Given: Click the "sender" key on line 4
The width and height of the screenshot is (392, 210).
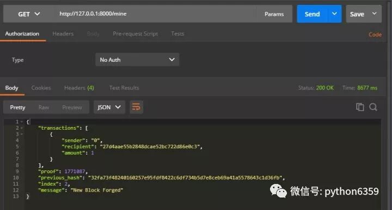Looking at the screenshot, I should click(73, 141).
